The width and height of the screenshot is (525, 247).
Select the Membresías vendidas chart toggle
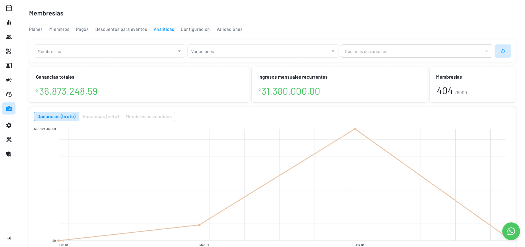point(149,116)
